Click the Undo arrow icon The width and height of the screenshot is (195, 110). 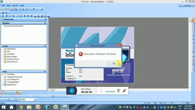34,9
